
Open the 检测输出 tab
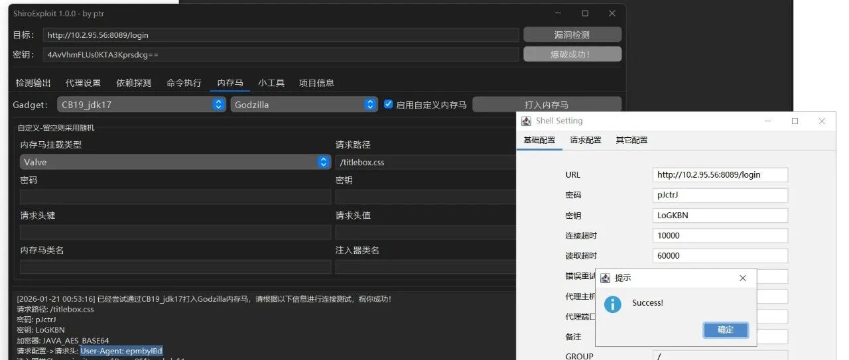33,83
